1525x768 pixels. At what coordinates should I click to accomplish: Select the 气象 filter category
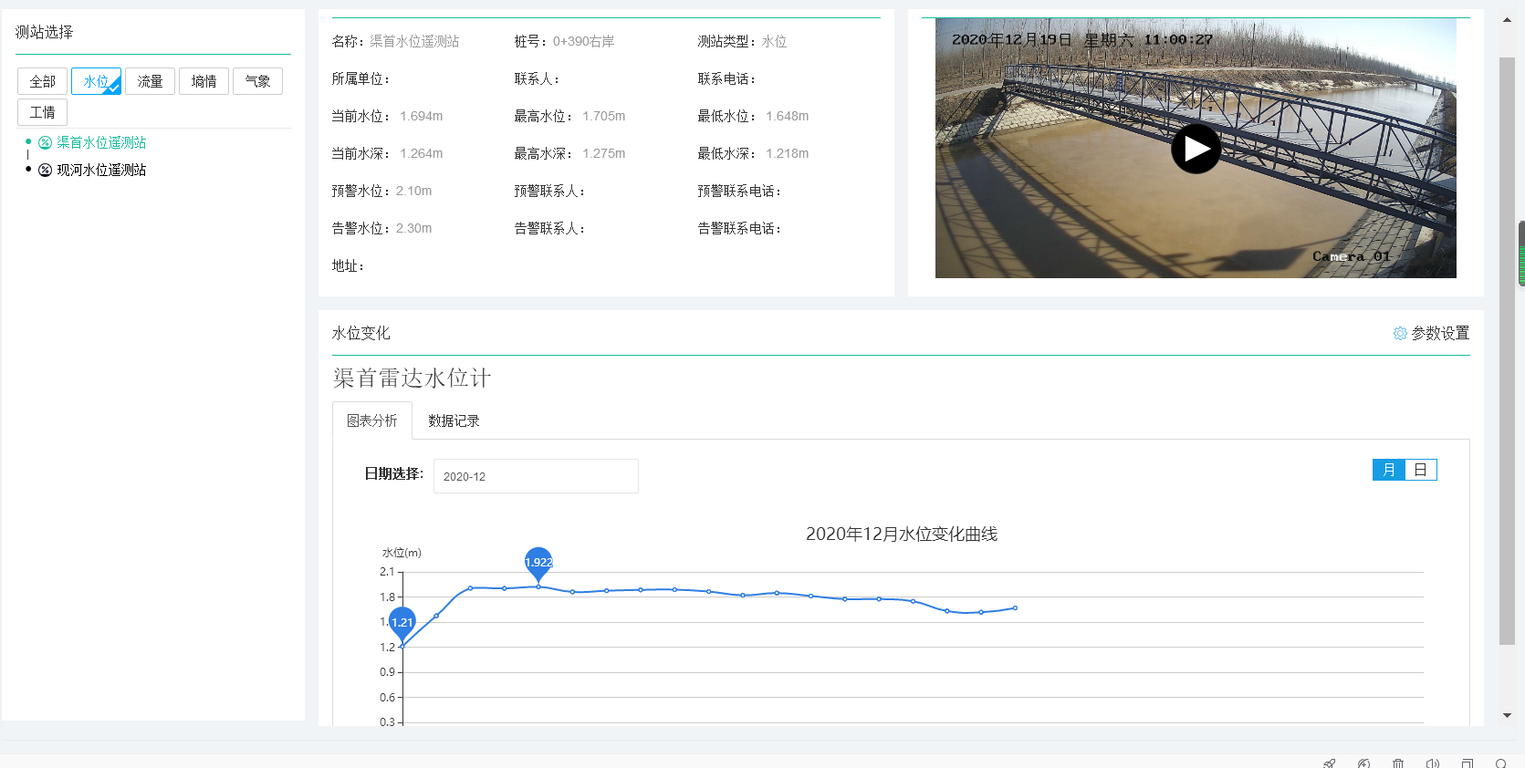coord(257,82)
